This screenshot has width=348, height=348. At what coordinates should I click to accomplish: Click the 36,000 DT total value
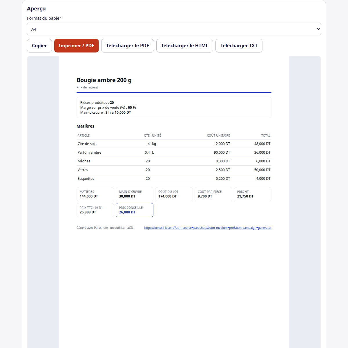pyautogui.click(x=262, y=152)
